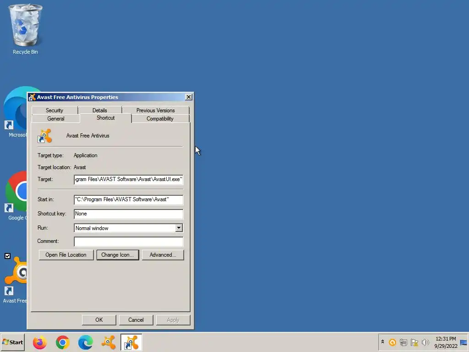Image resolution: width=469 pixels, height=352 pixels.
Task: Select the Microsoft Edge desktop shortcut
Action: pos(15,112)
